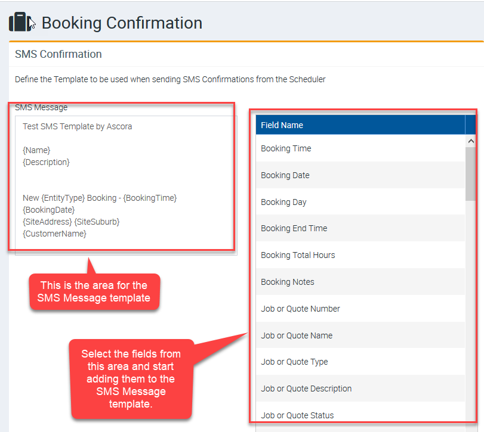
Task: Click the field list scrollbar thumb
Action: point(470,173)
